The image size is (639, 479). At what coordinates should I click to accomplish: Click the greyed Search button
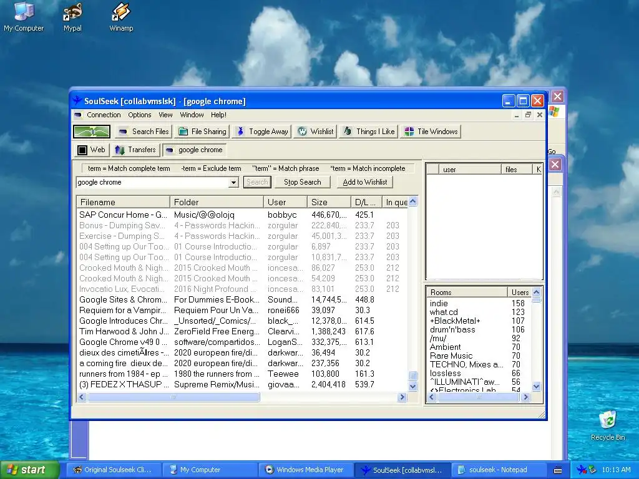pyautogui.click(x=257, y=182)
